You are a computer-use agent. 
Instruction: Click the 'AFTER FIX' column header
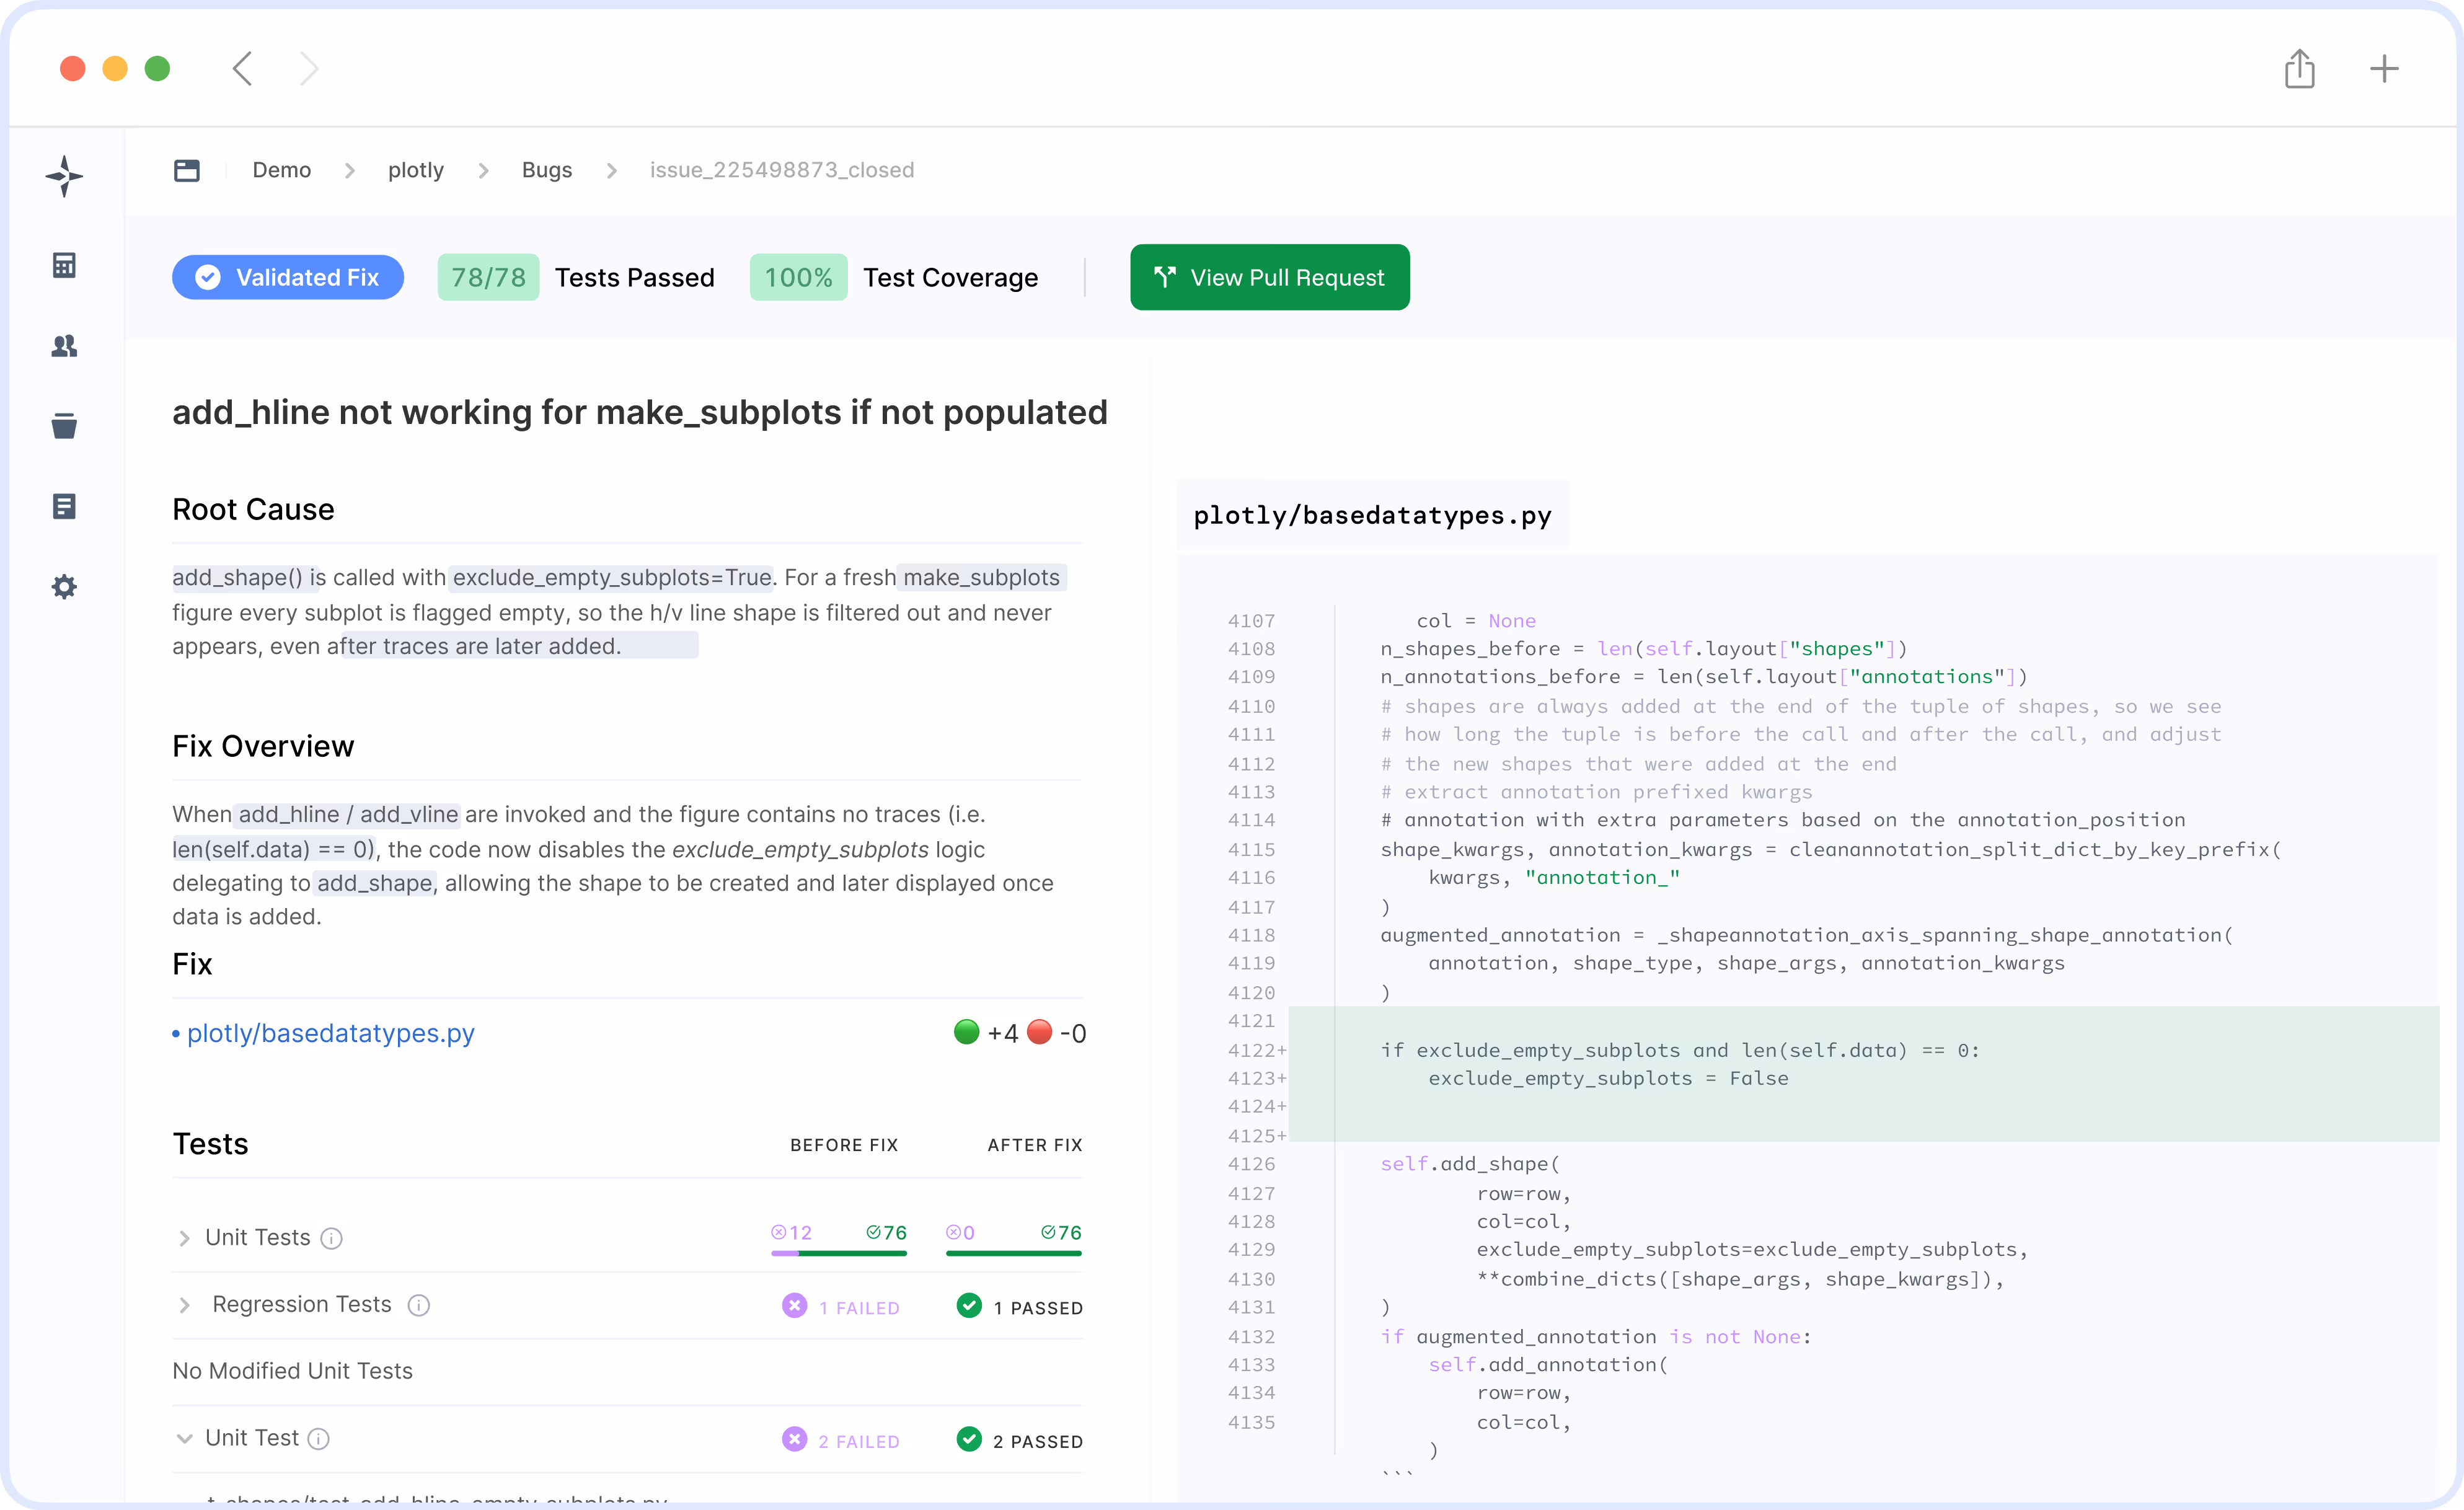pos(1035,1145)
